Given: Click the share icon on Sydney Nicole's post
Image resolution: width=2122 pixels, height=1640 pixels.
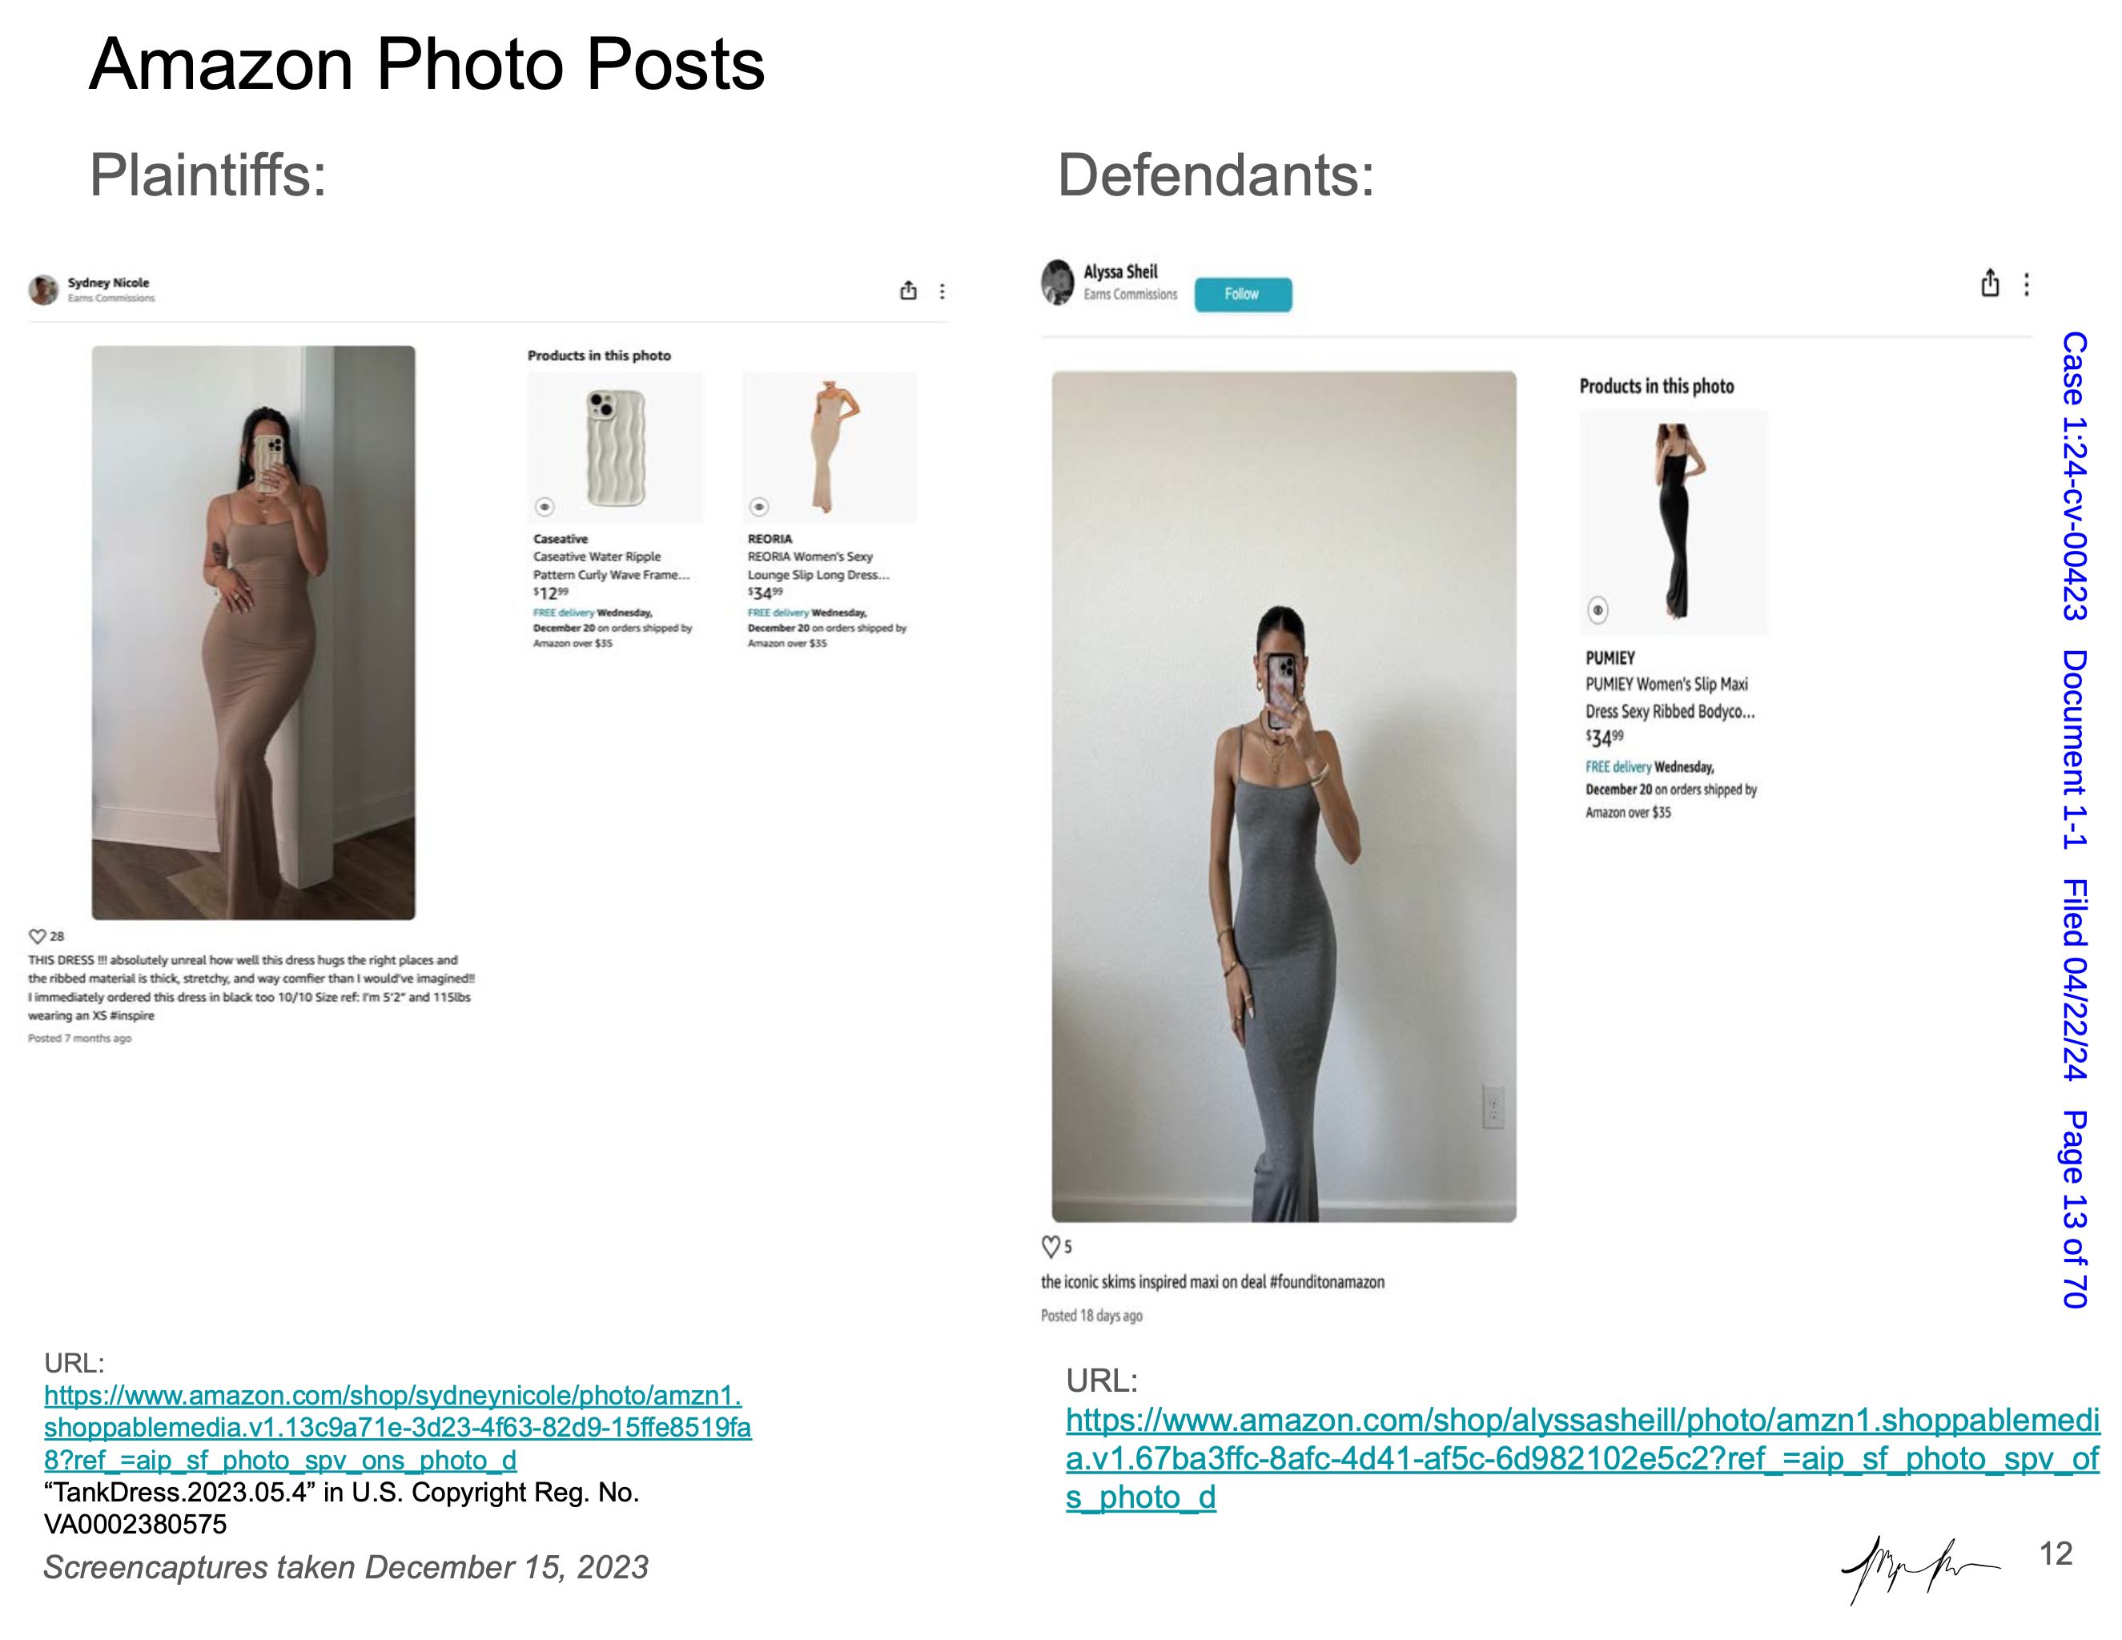Looking at the screenshot, I should (x=909, y=291).
